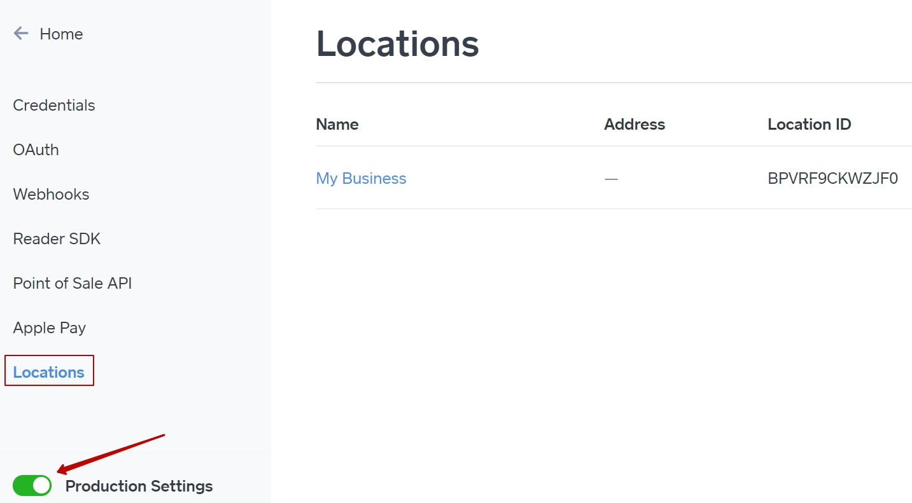Screen dimensions: 912x503
Task: Open the Reader SDK section
Action: pos(57,239)
